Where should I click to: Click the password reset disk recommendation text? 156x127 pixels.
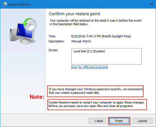(96, 91)
